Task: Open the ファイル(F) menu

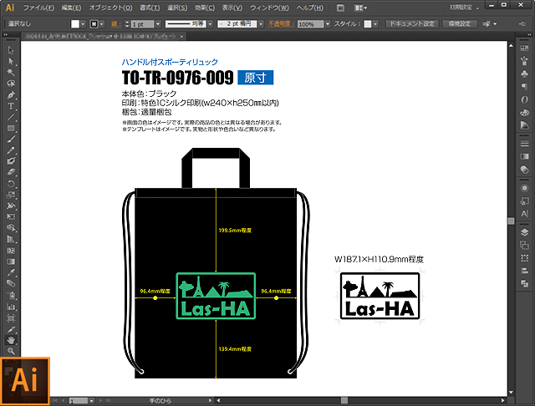Action: click(x=38, y=8)
